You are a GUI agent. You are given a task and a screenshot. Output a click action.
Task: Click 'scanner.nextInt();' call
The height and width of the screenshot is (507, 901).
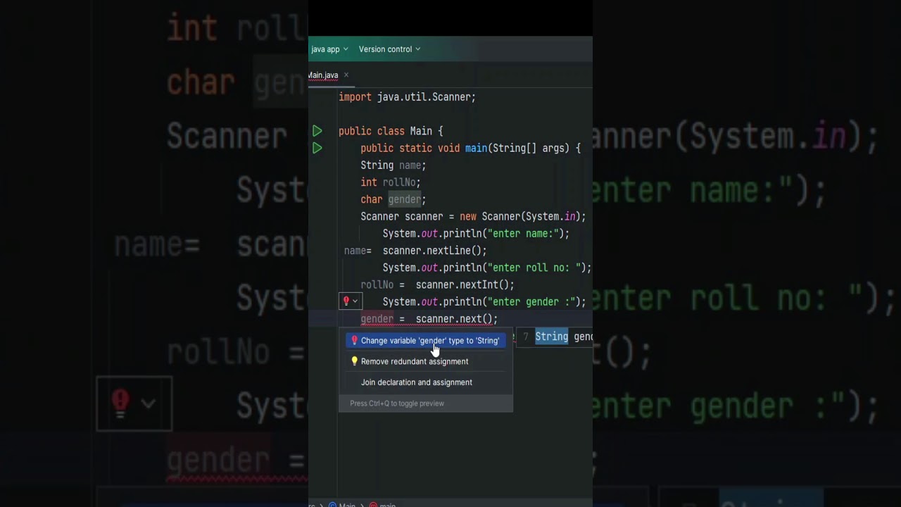[465, 284]
